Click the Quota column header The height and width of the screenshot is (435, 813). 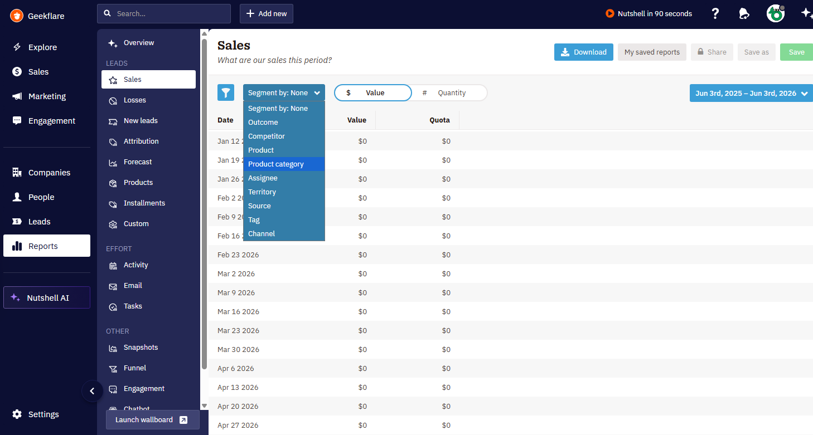tap(439, 120)
